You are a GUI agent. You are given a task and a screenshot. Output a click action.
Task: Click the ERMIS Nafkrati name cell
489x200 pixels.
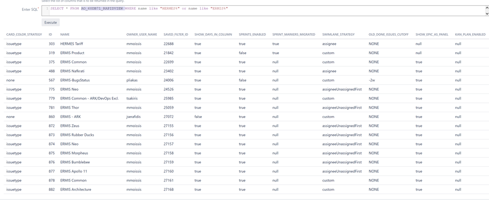(72, 71)
